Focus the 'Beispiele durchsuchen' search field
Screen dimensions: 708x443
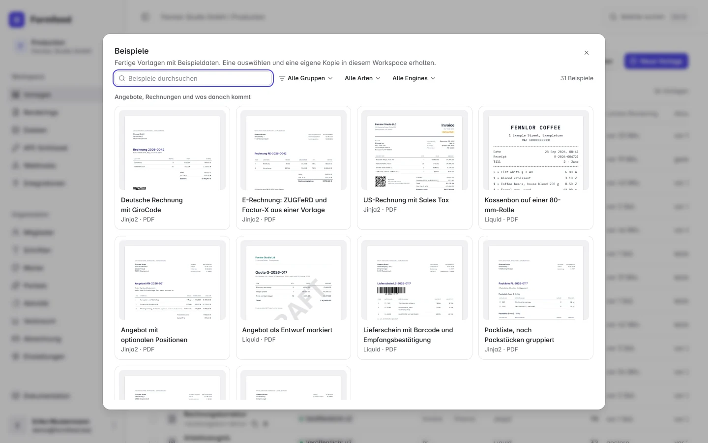click(193, 78)
